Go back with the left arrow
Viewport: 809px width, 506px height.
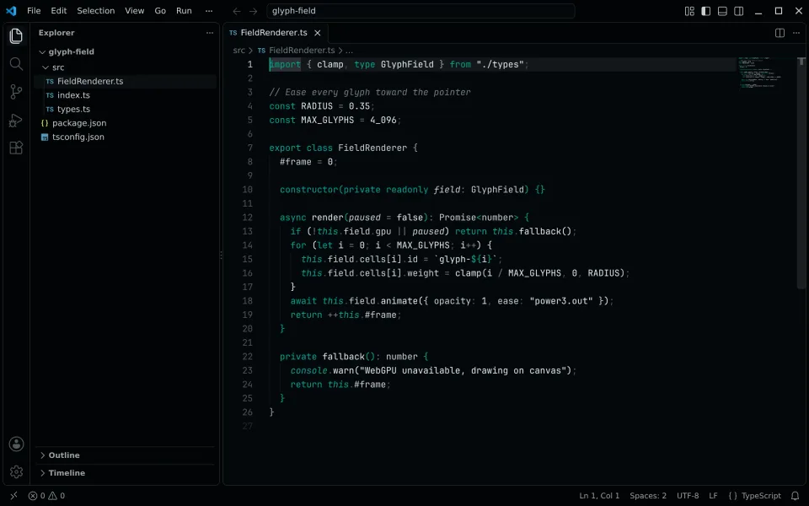236,11
